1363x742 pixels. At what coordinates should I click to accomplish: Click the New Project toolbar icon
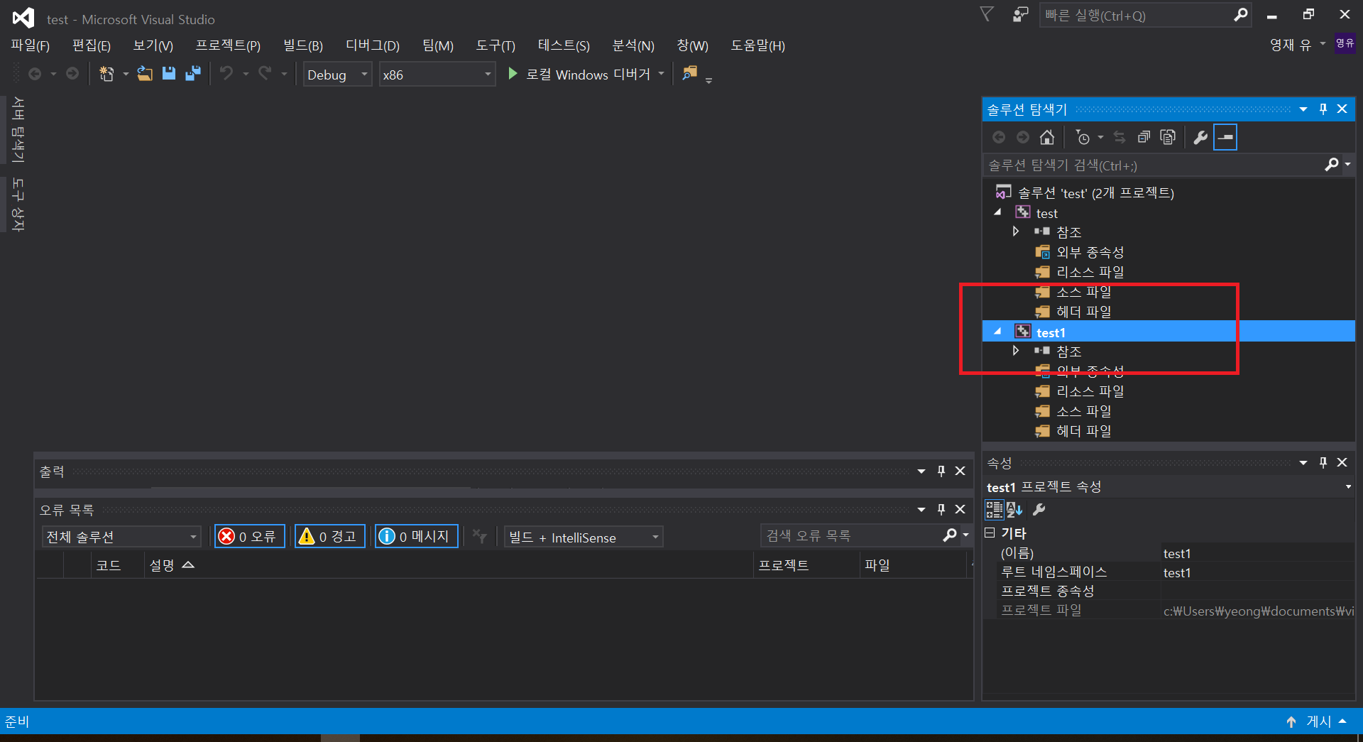pos(106,74)
